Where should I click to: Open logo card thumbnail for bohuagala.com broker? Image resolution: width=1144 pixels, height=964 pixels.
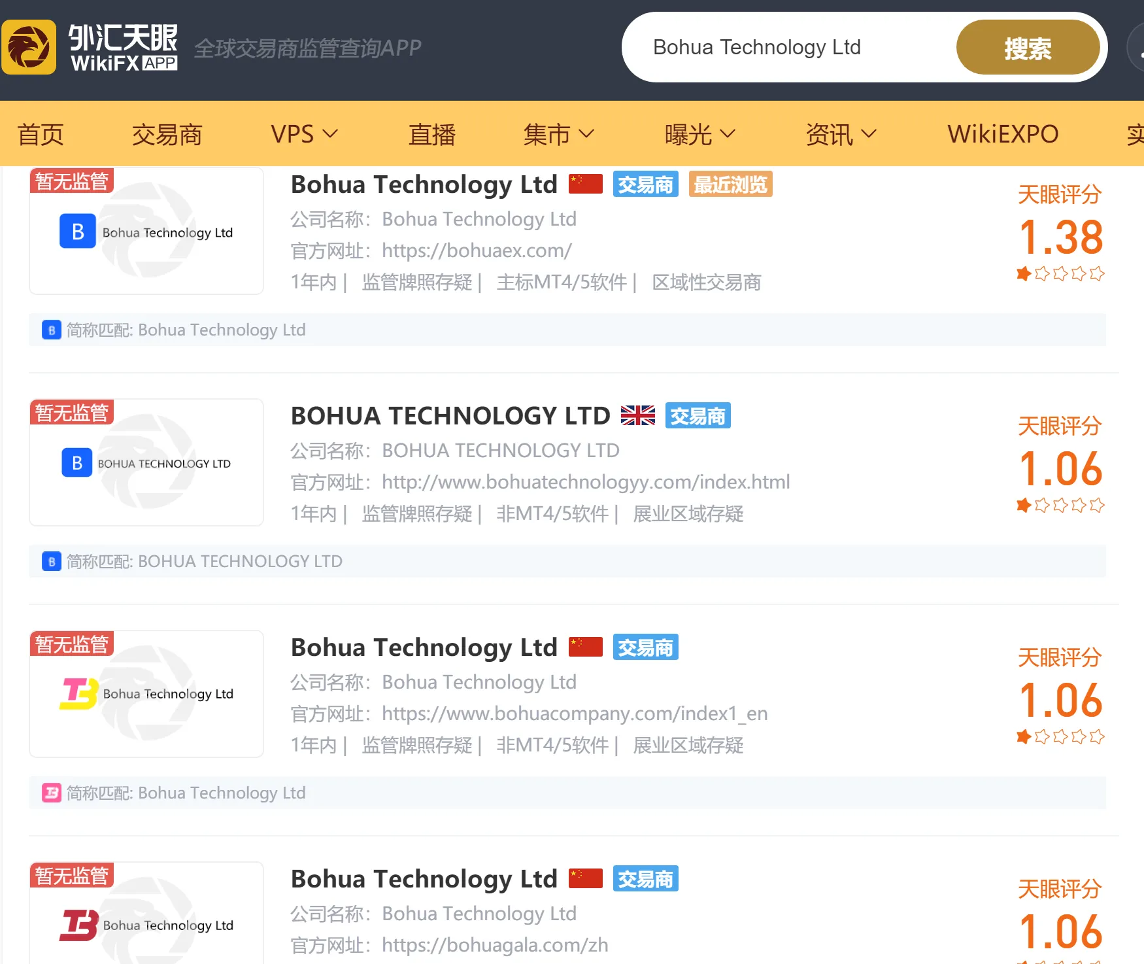pyautogui.click(x=146, y=913)
